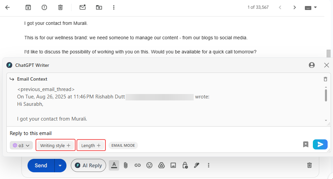The height and width of the screenshot is (179, 333).
Task: Insert signature pen icon
Action: click(x=197, y=165)
